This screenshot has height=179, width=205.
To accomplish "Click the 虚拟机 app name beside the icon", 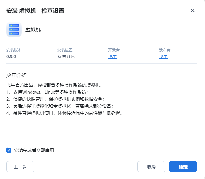I will 33,30.
